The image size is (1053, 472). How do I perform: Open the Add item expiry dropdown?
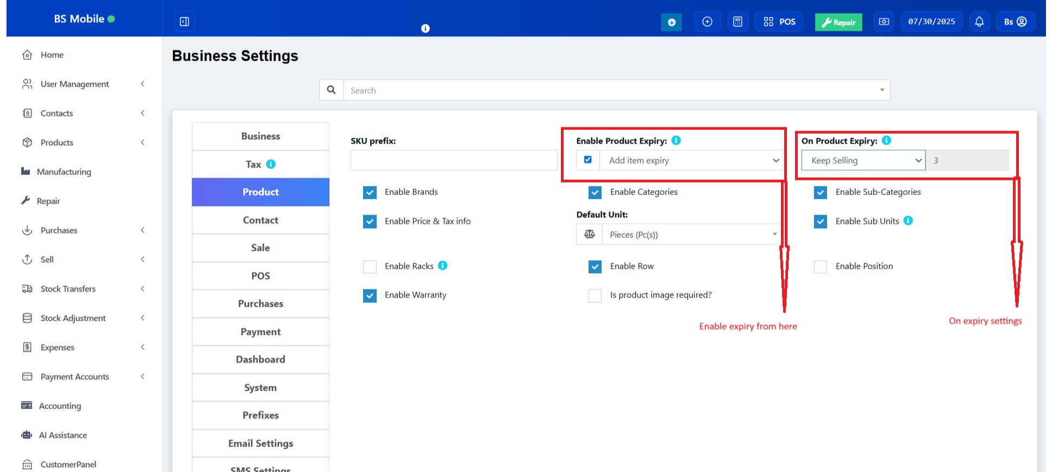click(x=691, y=160)
